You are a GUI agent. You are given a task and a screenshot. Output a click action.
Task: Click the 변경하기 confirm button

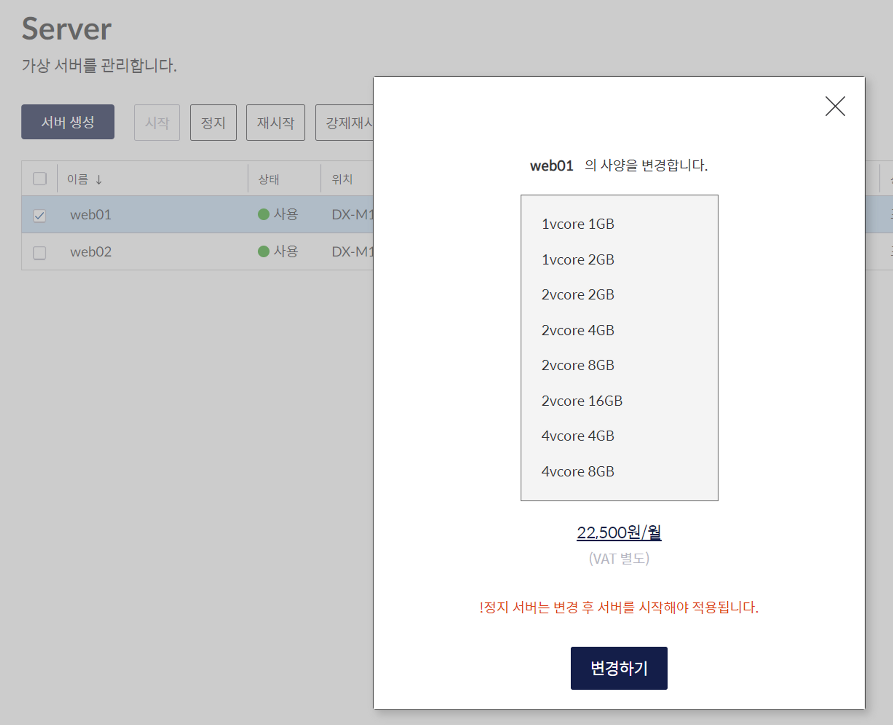click(x=618, y=668)
